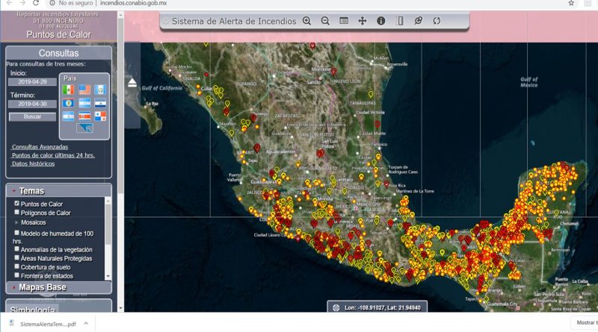Open options for downloaded PDF file
This screenshot has width=598, height=332.
84,324
